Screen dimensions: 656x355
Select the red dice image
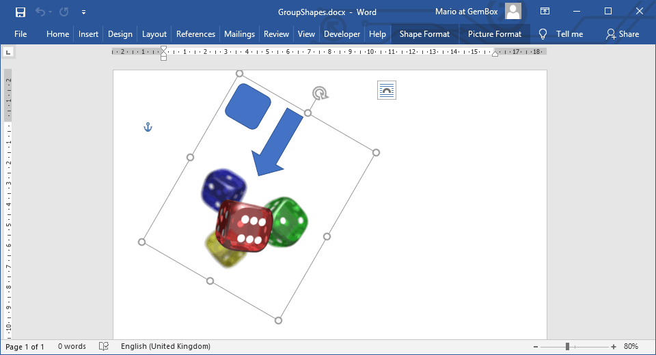tap(244, 226)
